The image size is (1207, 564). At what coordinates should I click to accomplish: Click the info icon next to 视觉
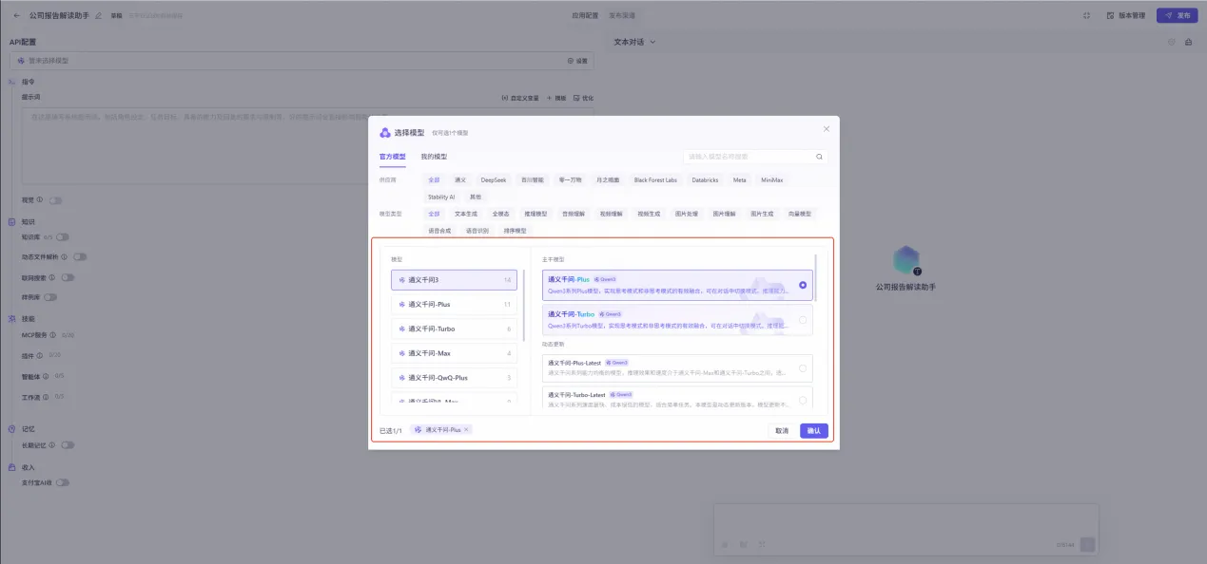click(41, 200)
